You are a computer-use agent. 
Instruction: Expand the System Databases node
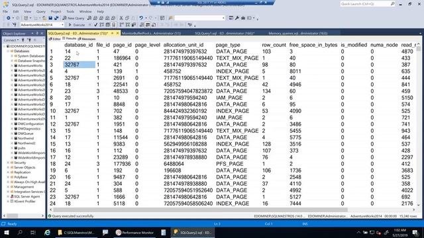click(12, 56)
